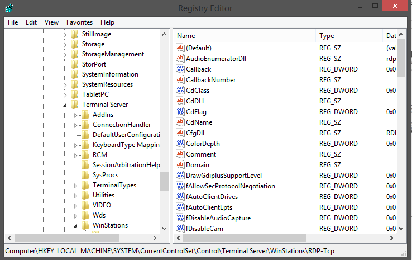Image resolution: width=412 pixels, height=260 pixels.
Task: Click the Callback DWORD value icon
Action: point(180,69)
